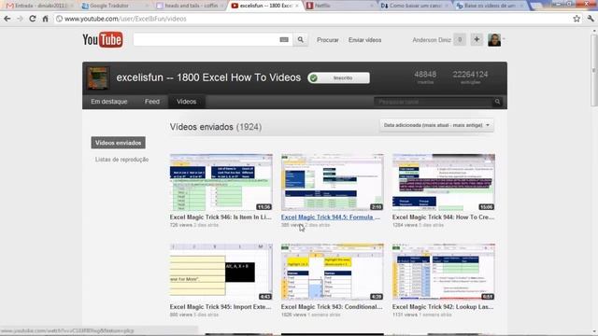Image resolution: width=598 pixels, height=336 pixels.
Task: Open the Chrome wrench settings icon
Action: [591, 19]
